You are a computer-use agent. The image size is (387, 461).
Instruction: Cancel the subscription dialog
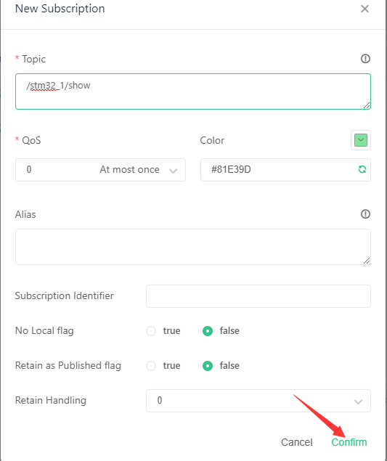pos(297,442)
